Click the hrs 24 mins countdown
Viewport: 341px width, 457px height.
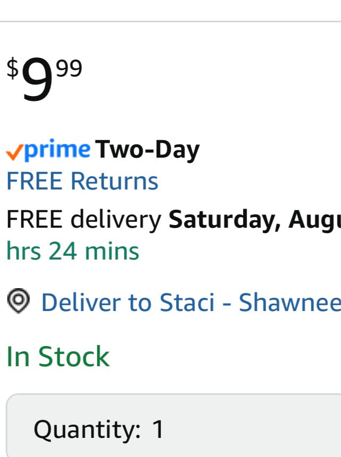coord(73,251)
